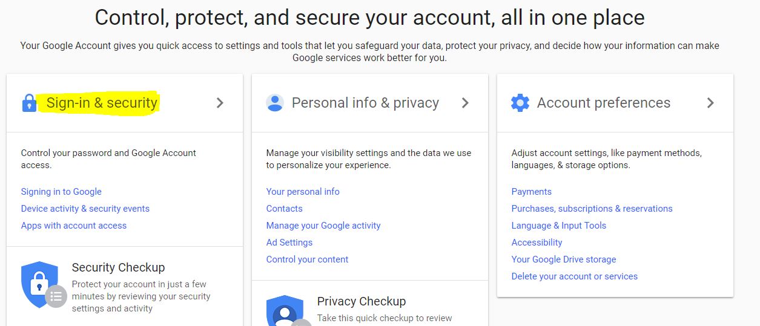Expand Sign-in & security with its chevron
The width and height of the screenshot is (760, 326).
coord(220,103)
